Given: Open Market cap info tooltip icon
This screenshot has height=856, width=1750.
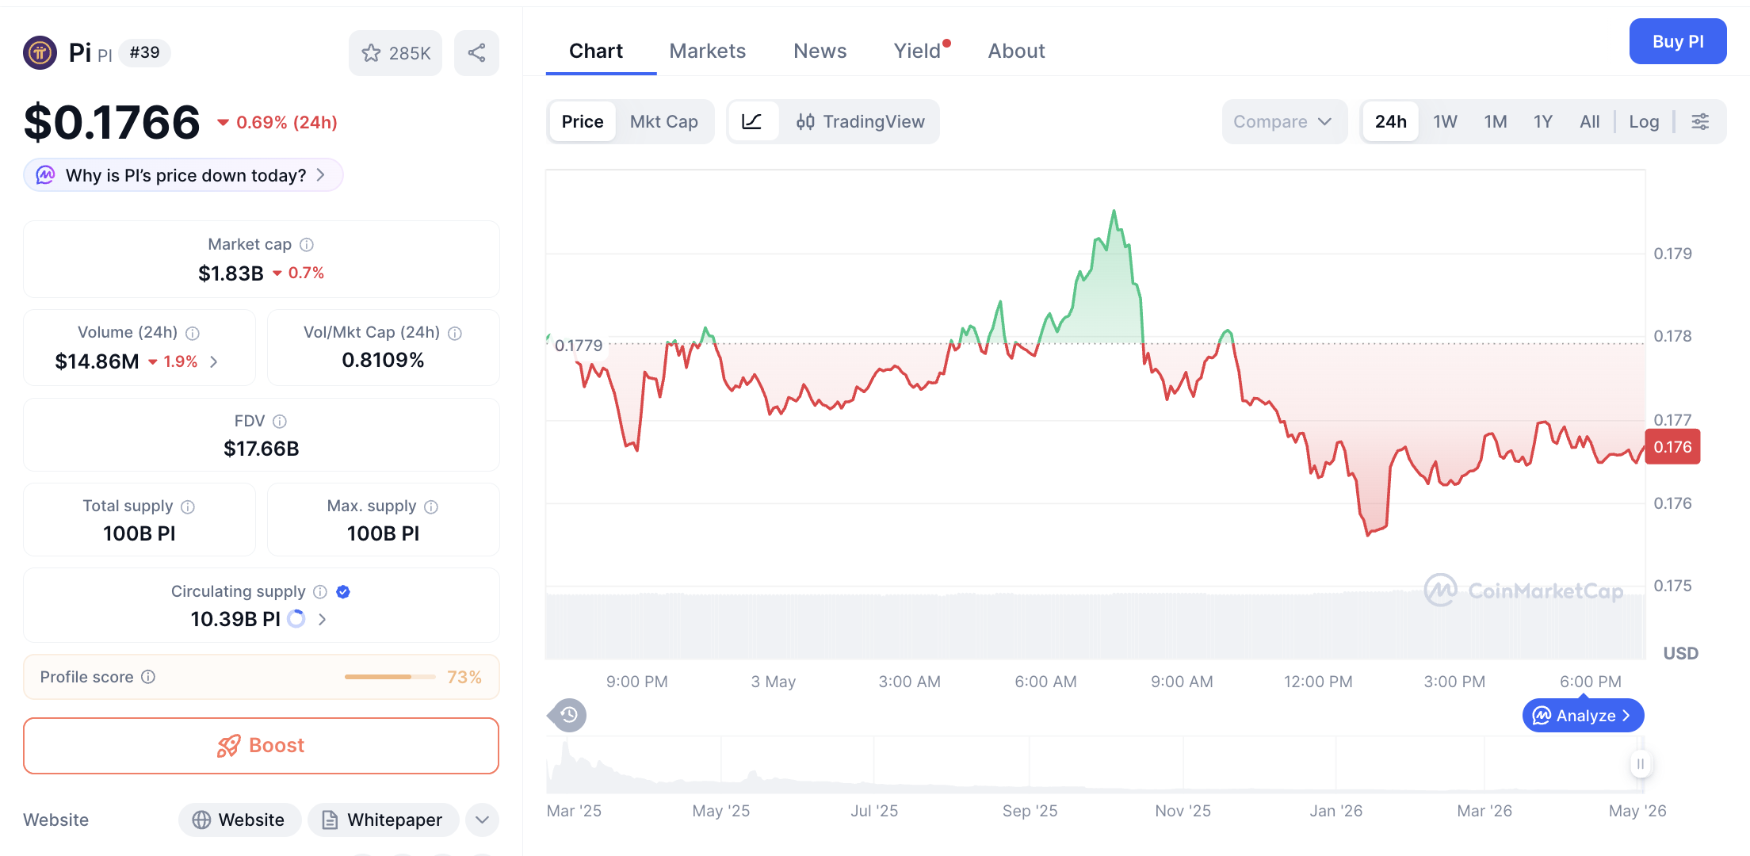Looking at the screenshot, I should 307,245.
